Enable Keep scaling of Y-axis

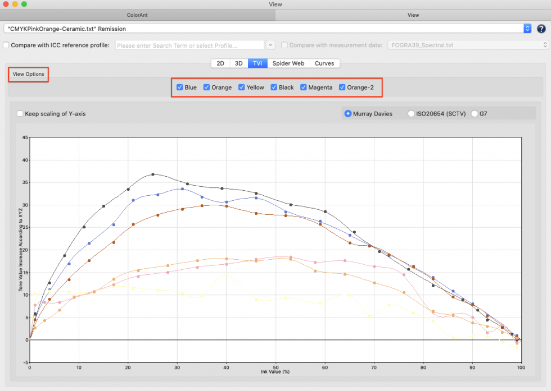click(x=20, y=113)
